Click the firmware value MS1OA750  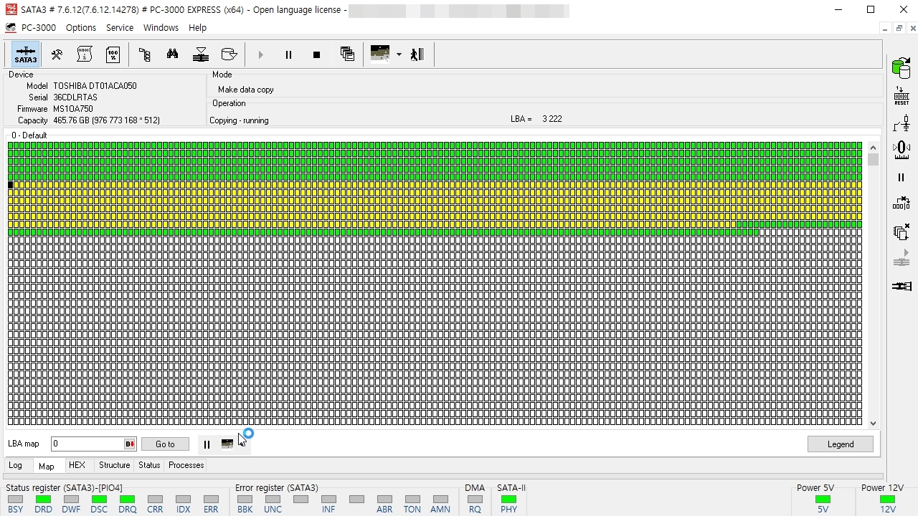73,109
